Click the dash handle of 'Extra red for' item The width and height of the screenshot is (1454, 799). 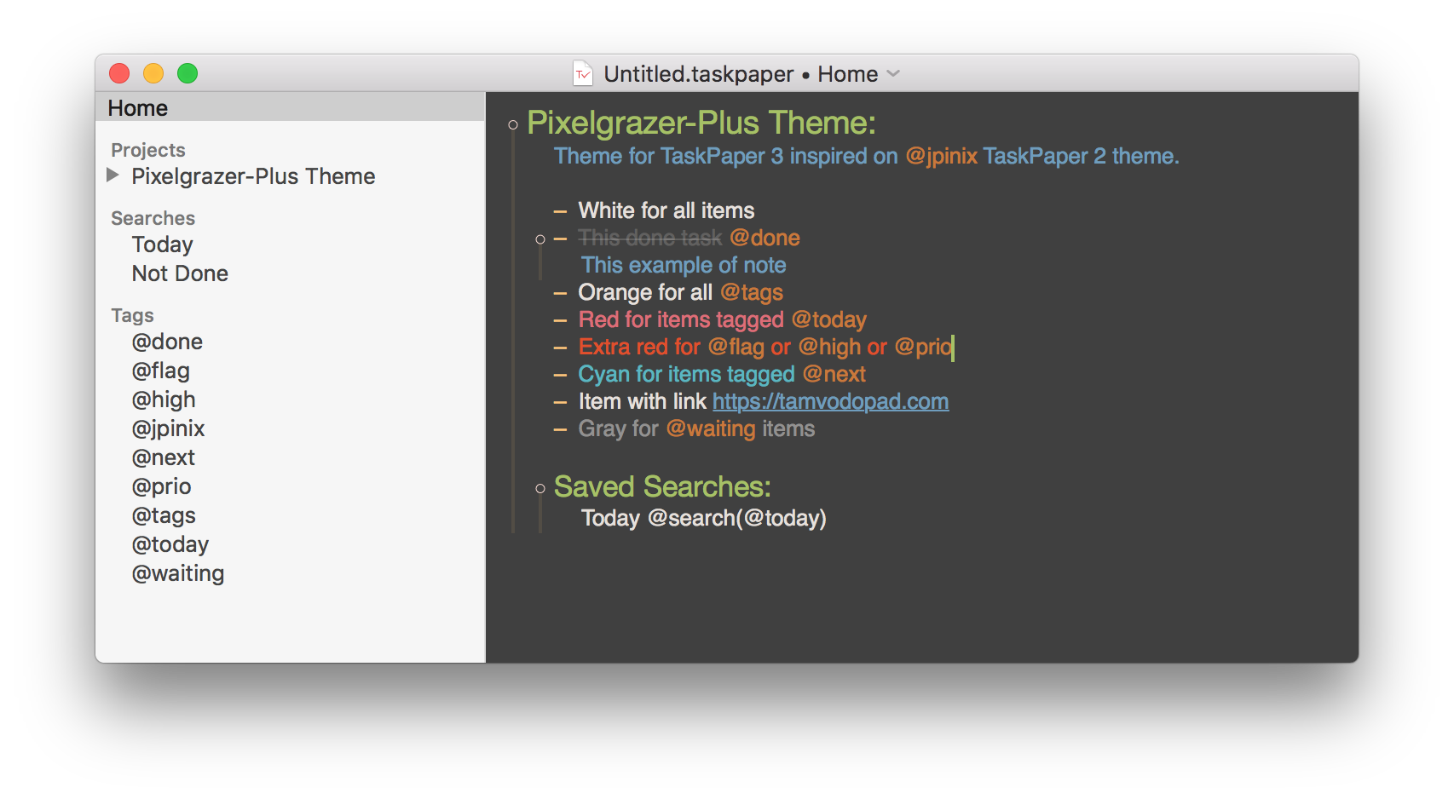[560, 348]
